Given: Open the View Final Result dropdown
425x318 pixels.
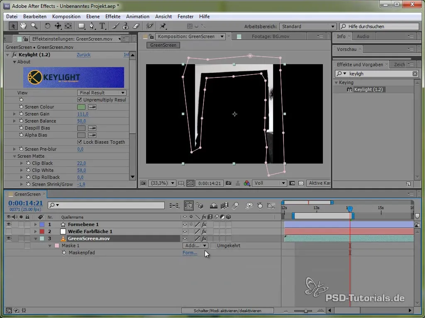Looking at the screenshot, I should pos(102,93).
